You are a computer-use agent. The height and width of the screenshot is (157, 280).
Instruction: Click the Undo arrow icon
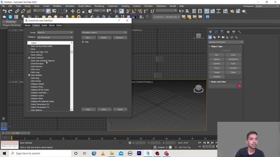point(4,11)
